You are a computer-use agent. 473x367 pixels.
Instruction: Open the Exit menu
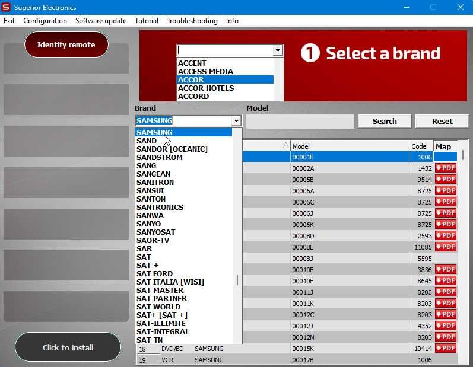point(9,21)
